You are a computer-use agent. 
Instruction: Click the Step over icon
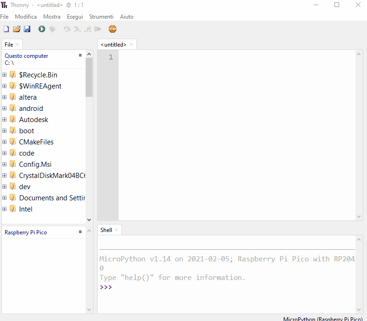(x=67, y=29)
